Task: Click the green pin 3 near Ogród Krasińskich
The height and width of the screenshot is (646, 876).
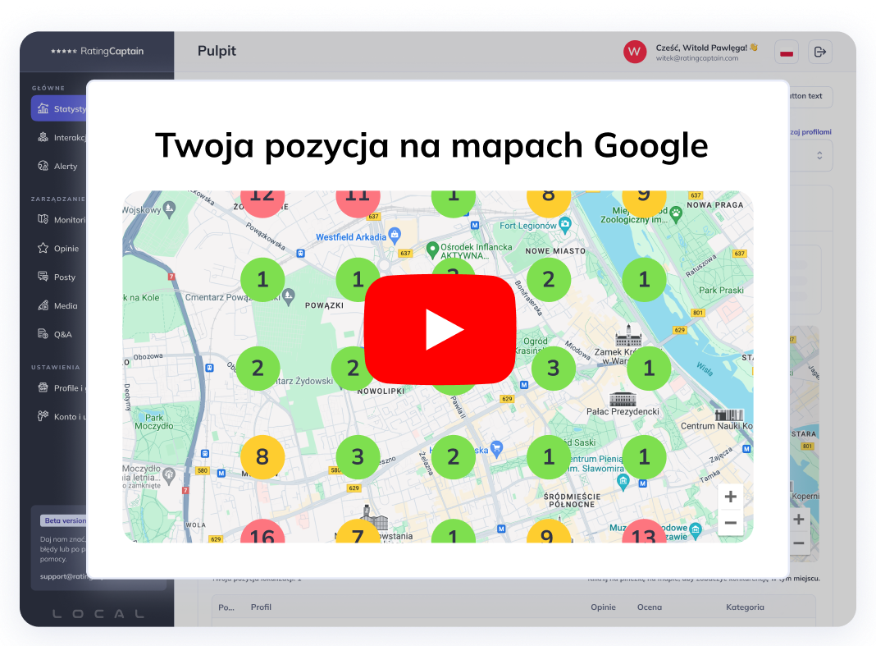Action: [553, 368]
